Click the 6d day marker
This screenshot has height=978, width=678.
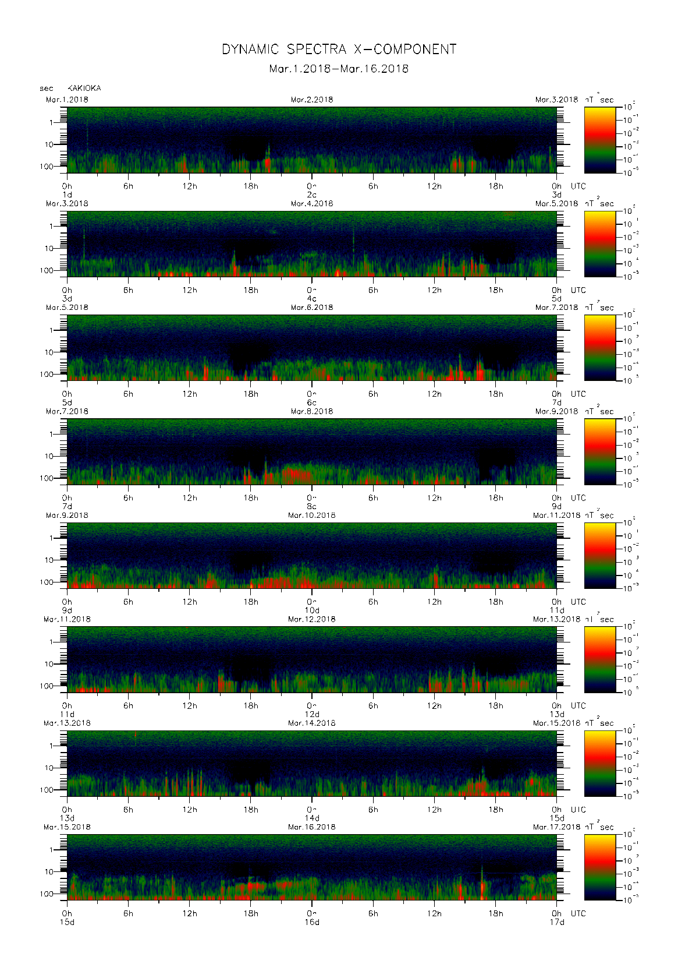[312, 403]
